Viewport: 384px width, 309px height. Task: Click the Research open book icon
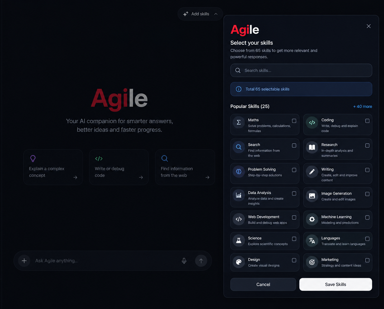[x=312, y=147]
